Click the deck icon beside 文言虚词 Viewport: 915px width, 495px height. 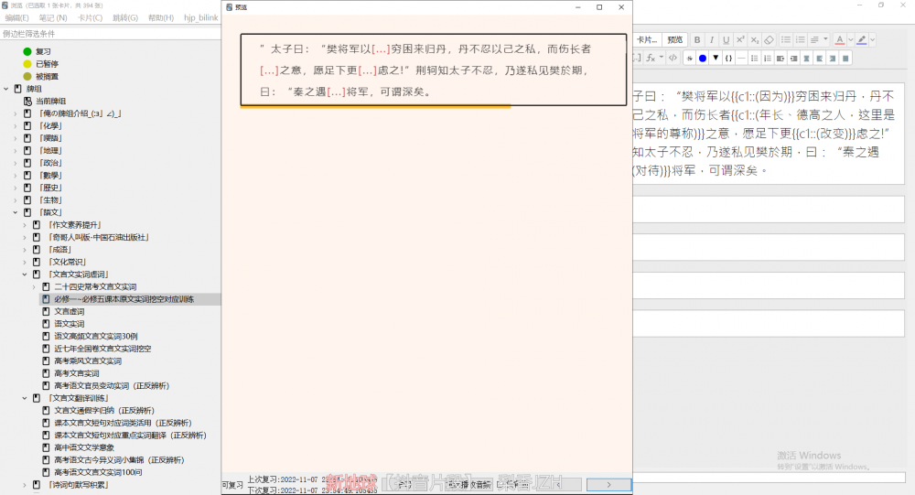click(46, 311)
